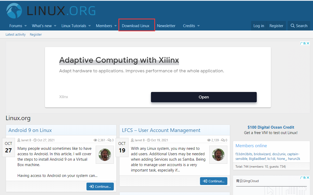This screenshot has width=313, height=195.
Task: Click comments icon on LFCS article
Action: 223,140
